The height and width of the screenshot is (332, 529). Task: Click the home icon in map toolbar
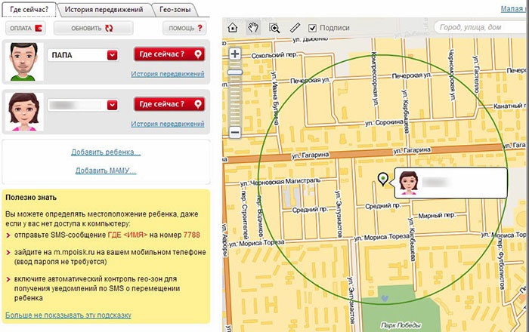coord(234,27)
